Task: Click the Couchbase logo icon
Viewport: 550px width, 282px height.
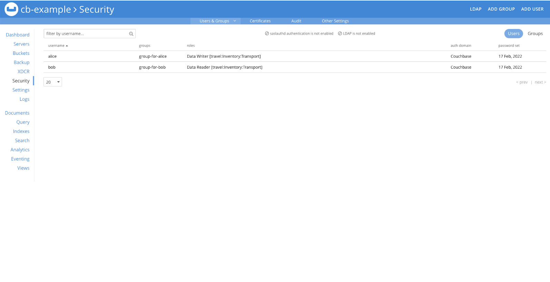Action: [11, 9]
